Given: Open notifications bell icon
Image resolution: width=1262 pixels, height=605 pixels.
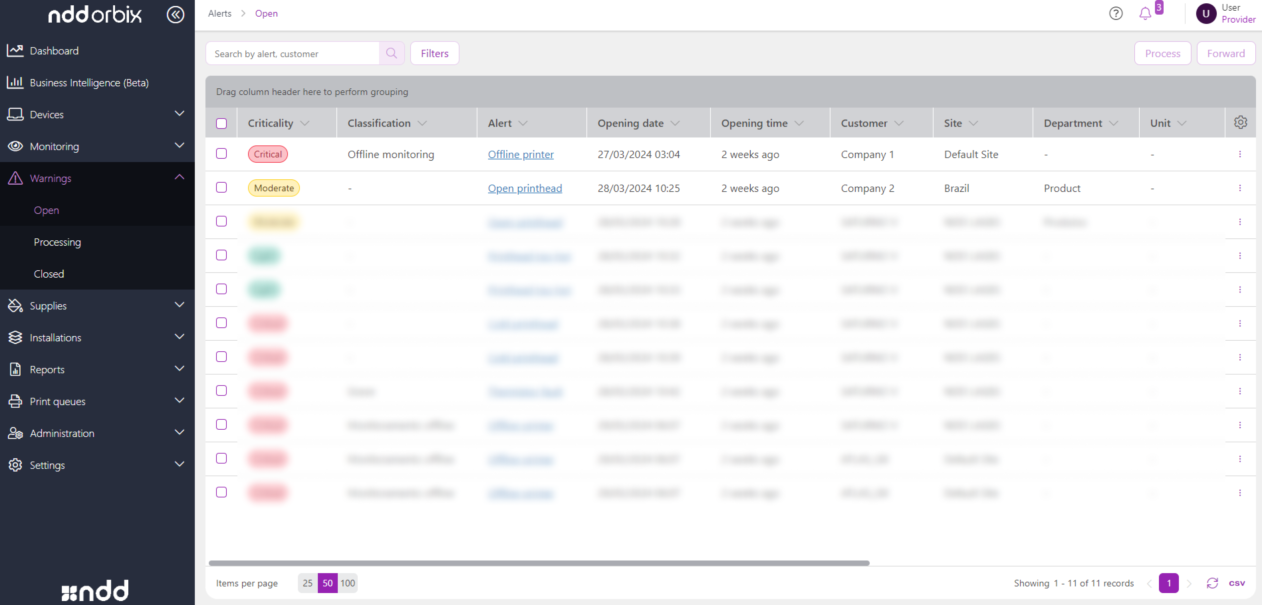Looking at the screenshot, I should (1145, 13).
